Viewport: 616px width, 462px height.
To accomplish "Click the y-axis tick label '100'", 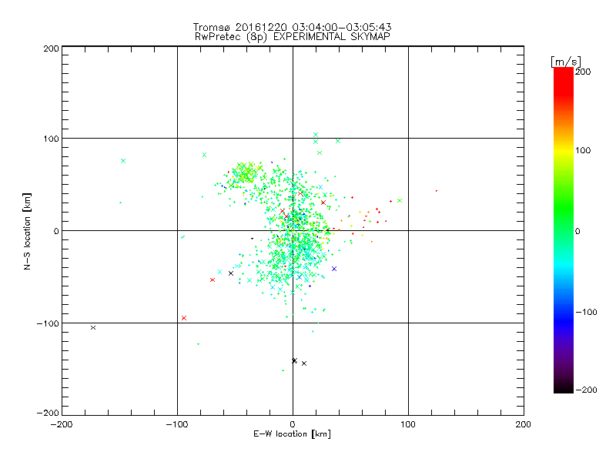I will (x=51, y=139).
